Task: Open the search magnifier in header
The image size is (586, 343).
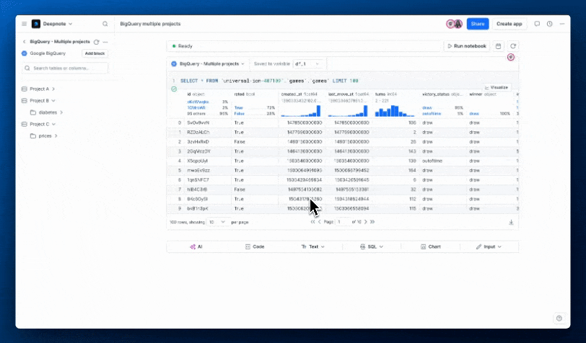Action: (x=105, y=24)
